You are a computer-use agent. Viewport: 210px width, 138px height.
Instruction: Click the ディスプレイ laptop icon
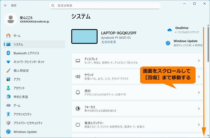click(x=78, y=61)
